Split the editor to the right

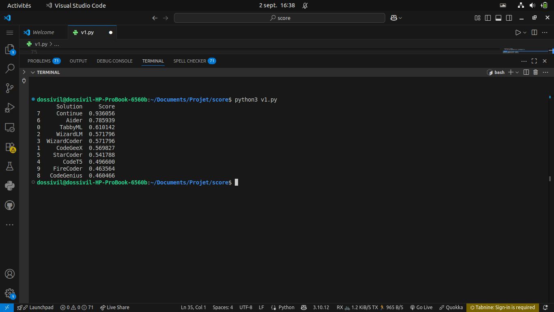pyautogui.click(x=534, y=32)
